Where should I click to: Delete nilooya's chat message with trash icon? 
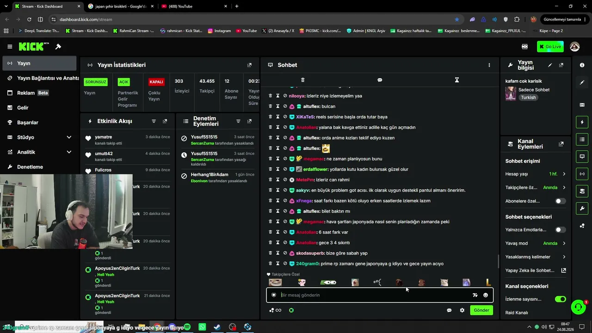pos(271,96)
